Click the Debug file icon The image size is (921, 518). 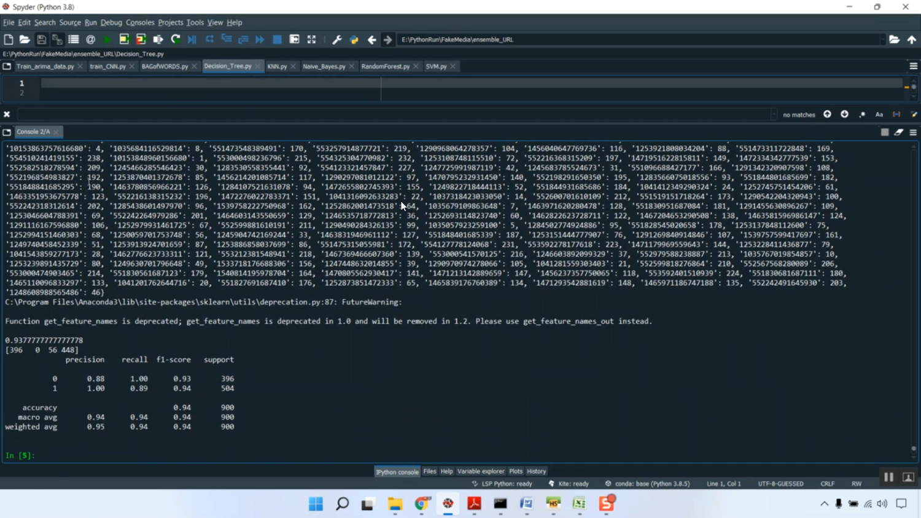(x=192, y=39)
